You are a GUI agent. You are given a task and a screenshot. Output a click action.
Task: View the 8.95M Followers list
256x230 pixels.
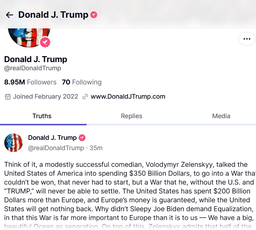pos(30,82)
